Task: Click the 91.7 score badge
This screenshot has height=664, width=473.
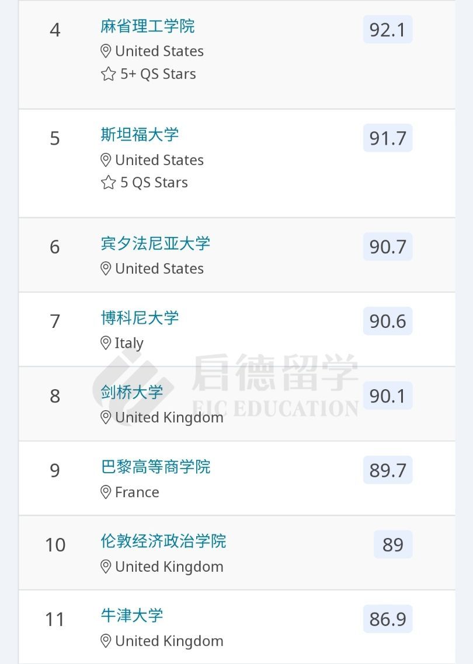Action: (388, 138)
